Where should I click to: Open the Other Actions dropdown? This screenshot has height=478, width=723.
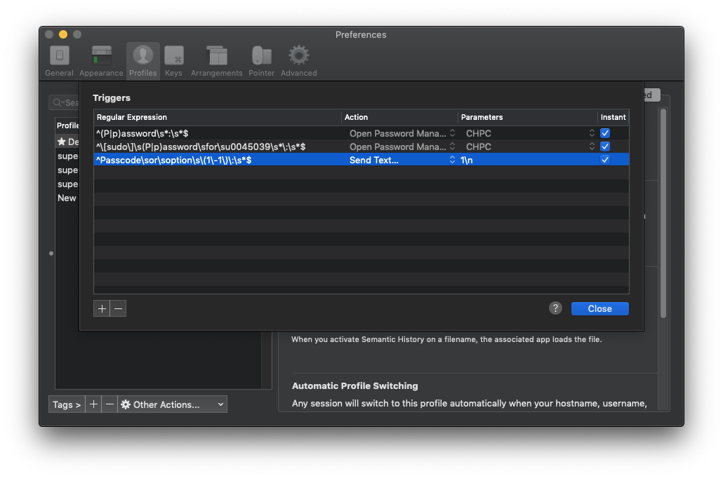tap(173, 404)
